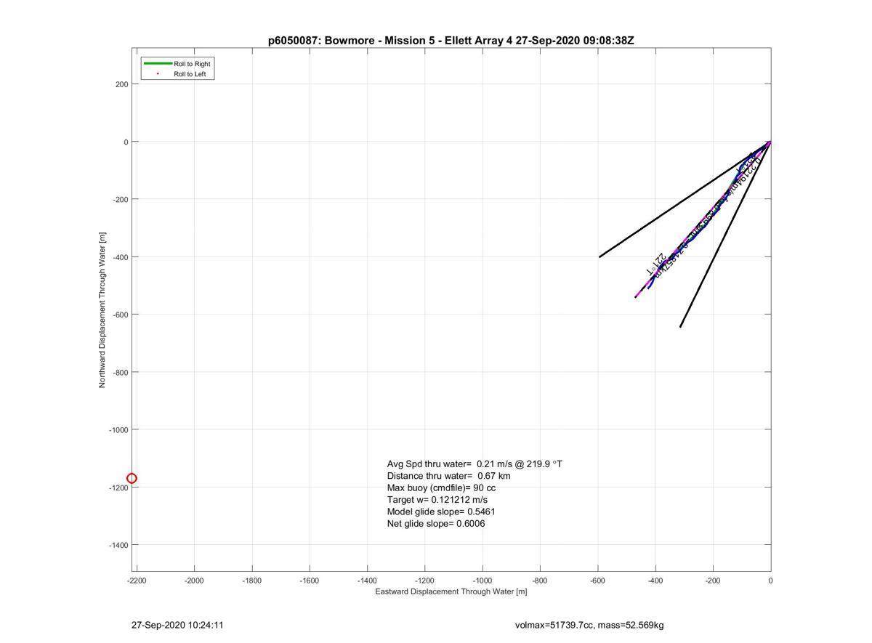The height and width of the screenshot is (643, 872).
Task: Click the x-axis tick label -600
Action: pos(598,581)
